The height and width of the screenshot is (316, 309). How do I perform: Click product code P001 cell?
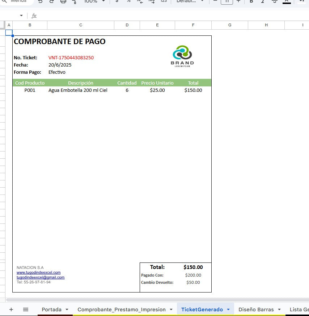coord(30,90)
